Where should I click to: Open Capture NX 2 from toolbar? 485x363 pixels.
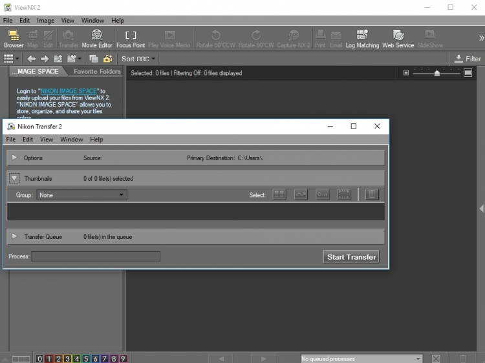tap(293, 39)
